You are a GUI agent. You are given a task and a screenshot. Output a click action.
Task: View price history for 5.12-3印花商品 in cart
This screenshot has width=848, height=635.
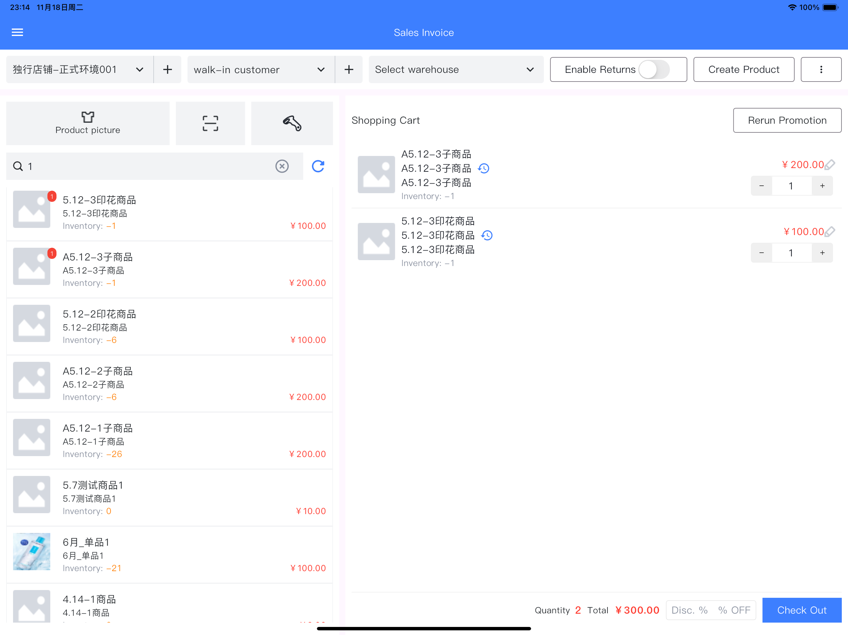coord(487,236)
